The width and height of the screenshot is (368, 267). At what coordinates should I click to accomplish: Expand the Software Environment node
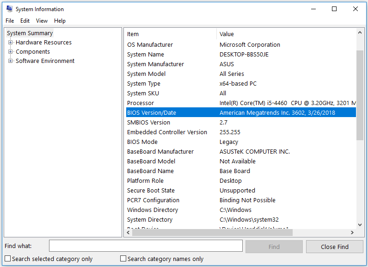(x=10, y=61)
